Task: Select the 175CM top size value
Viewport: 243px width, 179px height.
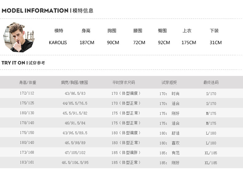Action: coord(189,43)
